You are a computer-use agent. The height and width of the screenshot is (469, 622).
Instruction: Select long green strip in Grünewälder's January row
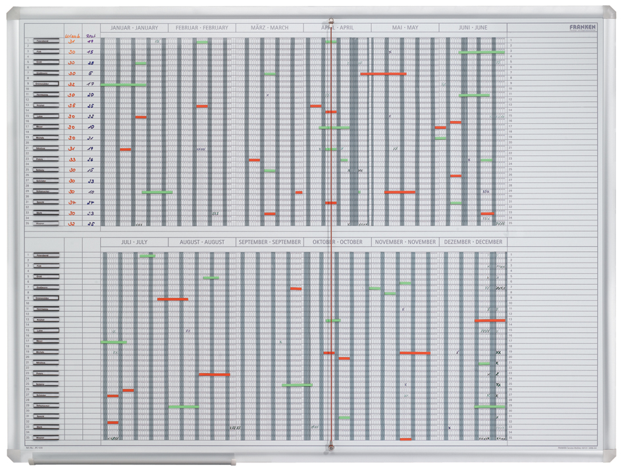(x=124, y=85)
